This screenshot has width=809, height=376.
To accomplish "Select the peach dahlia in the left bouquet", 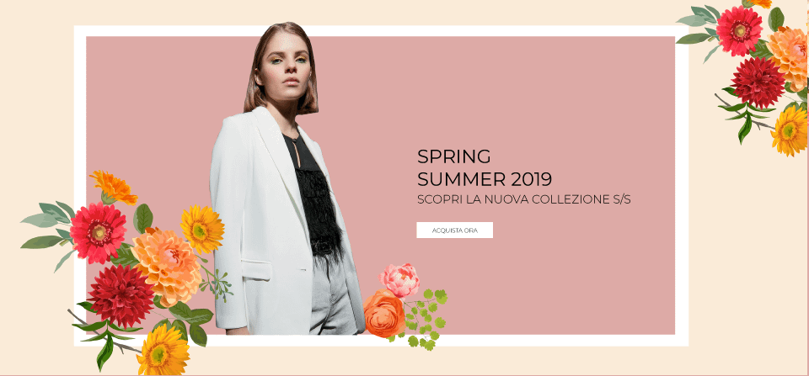I will click(x=167, y=265).
